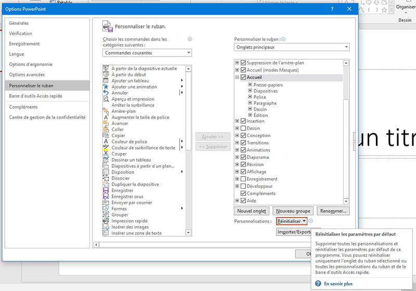Expand the Aide tree node
This screenshot has width=416, height=291.
[x=237, y=201]
